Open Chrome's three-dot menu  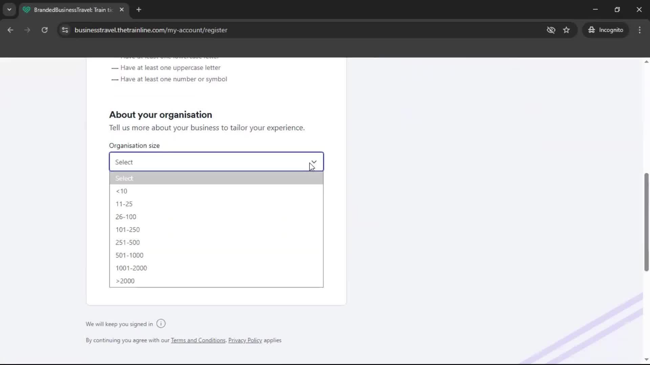tap(640, 30)
